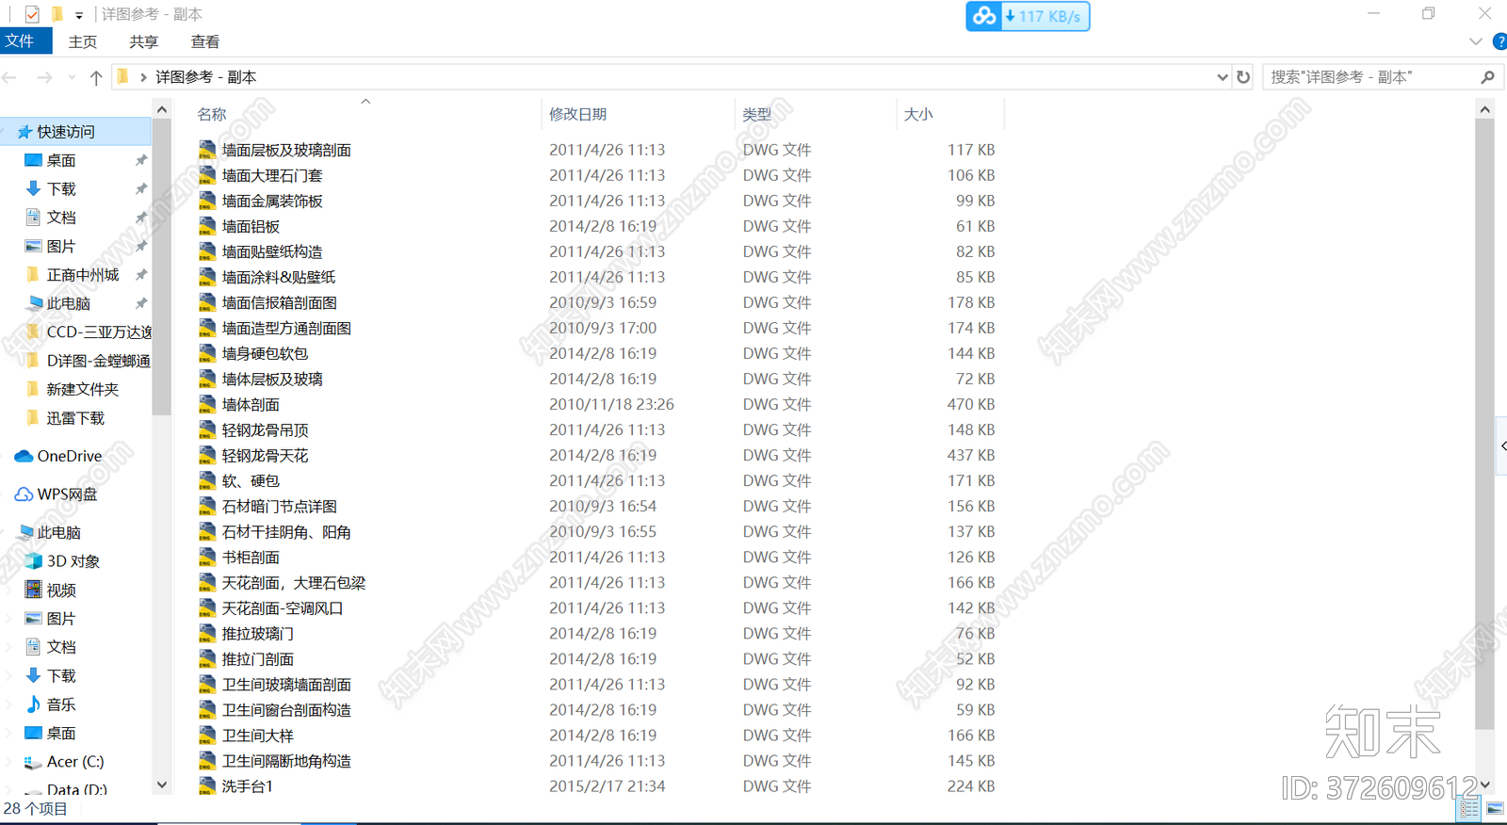
Task: Open quick access toolbar customize dropdown
Action: (x=79, y=15)
